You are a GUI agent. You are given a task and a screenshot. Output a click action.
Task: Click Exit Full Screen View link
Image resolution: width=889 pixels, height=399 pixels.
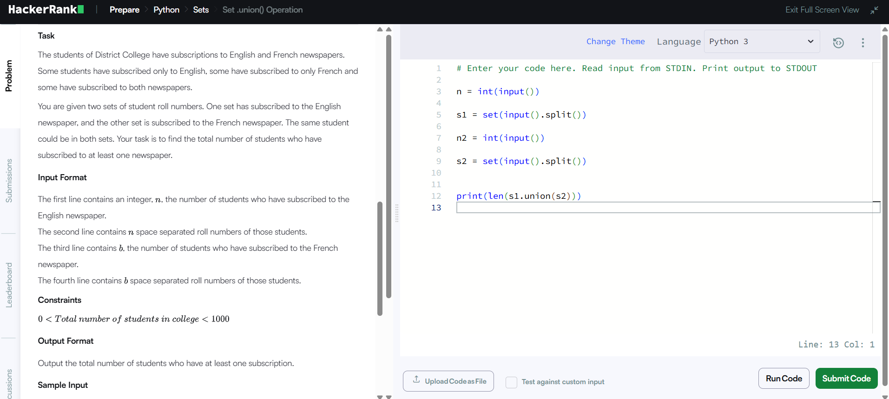[x=822, y=10]
